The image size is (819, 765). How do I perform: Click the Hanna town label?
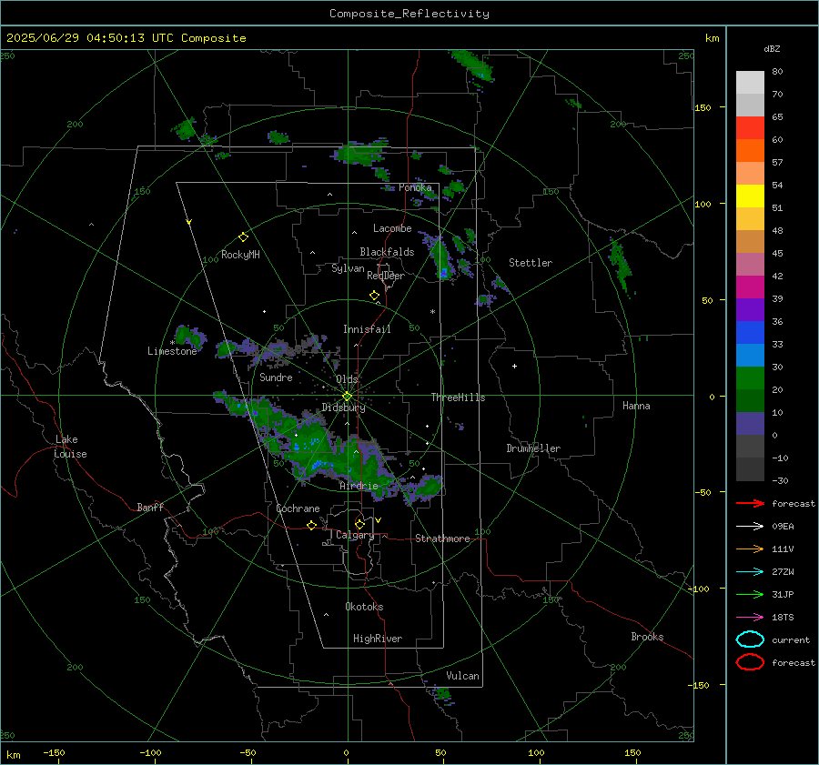pos(636,406)
